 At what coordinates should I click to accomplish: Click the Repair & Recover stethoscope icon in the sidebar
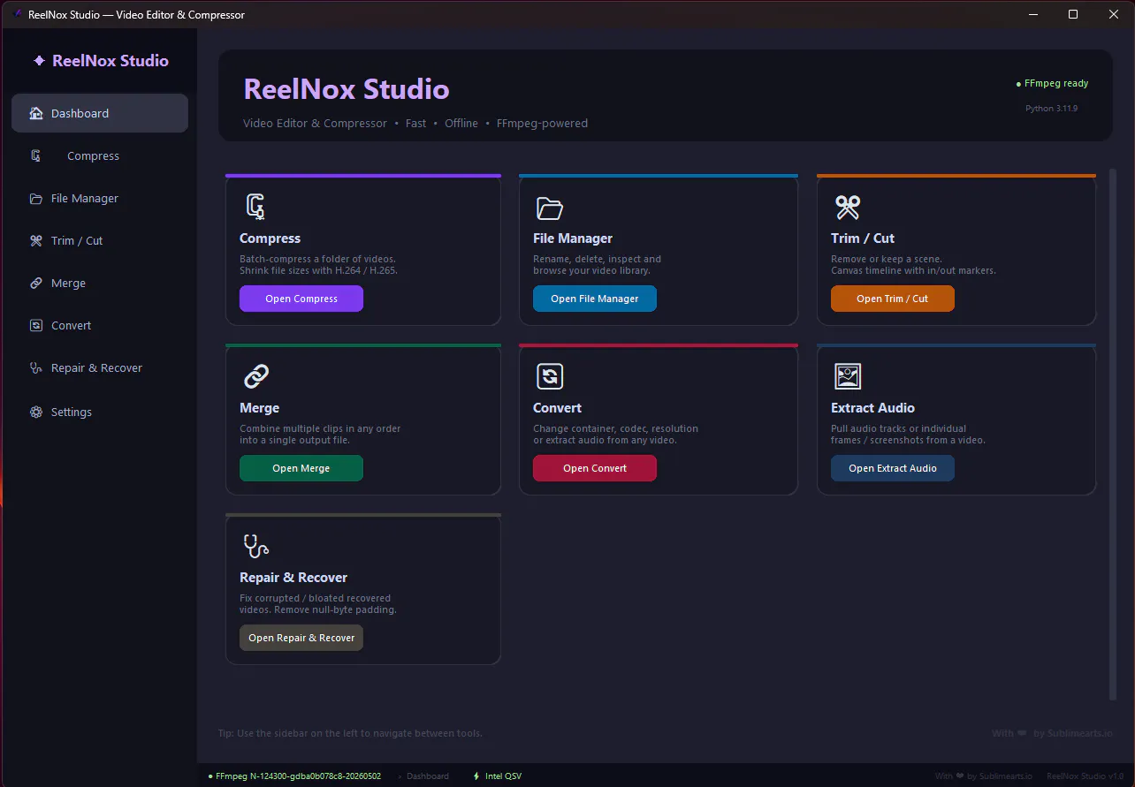[x=36, y=368]
